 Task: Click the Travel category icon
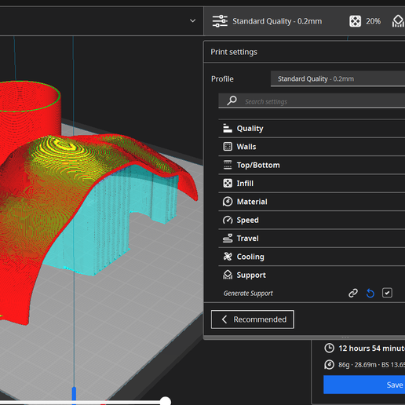[228, 239]
